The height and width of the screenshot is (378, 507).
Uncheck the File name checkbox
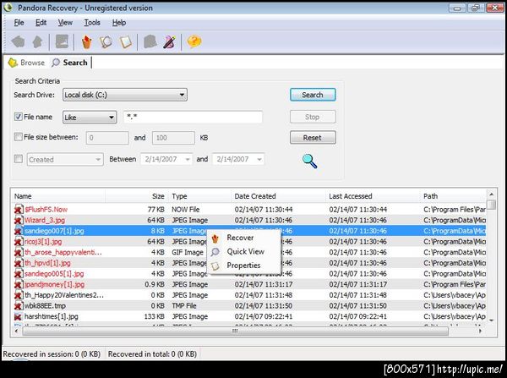pyautogui.click(x=18, y=117)
